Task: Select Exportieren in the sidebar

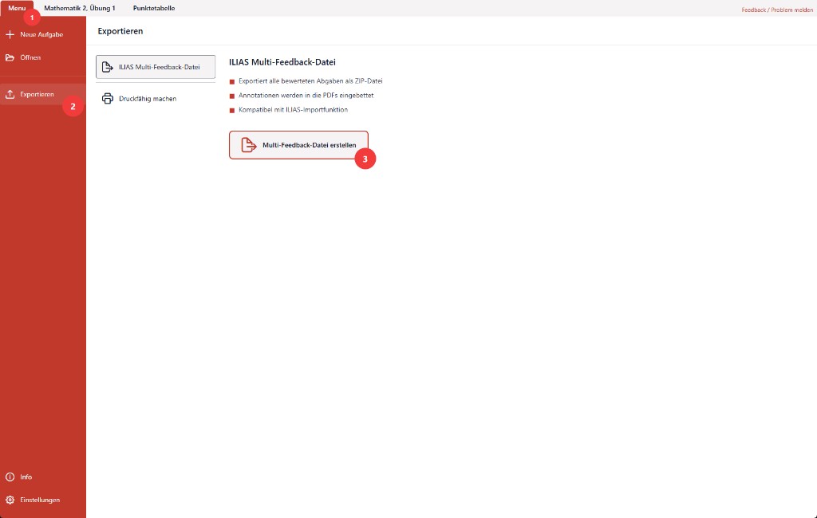Action: pos(43,94)
